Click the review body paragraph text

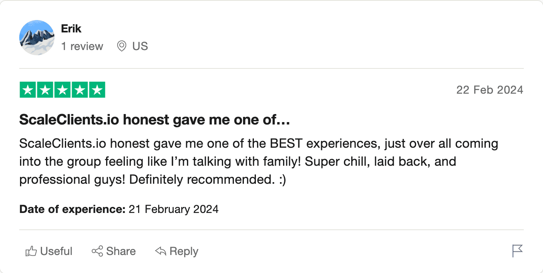click(258, 162)
